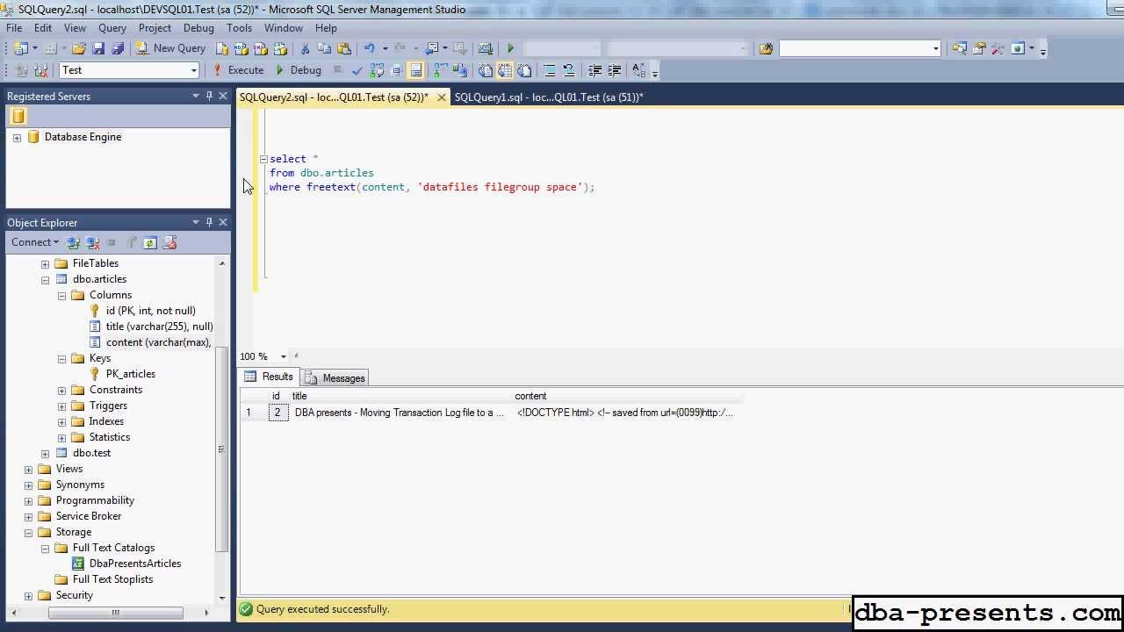Toggle Results to File mode icon

click(x=524, y=70)
